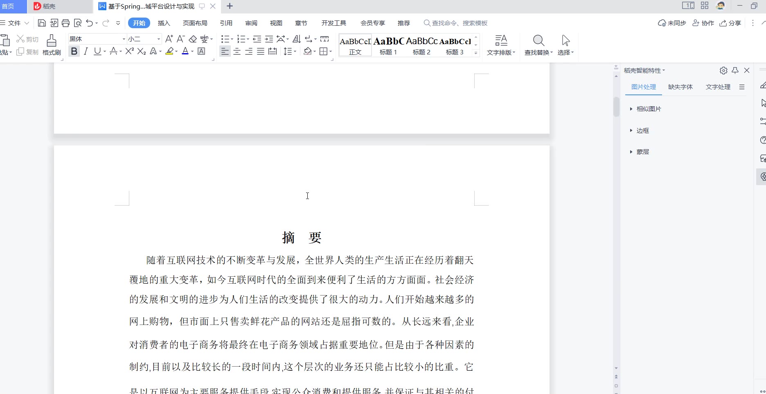Select the center alignment icon

pos(237,51)
